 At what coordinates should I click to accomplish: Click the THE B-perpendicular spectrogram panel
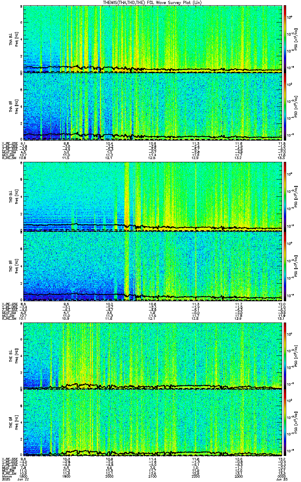(153, 355)
